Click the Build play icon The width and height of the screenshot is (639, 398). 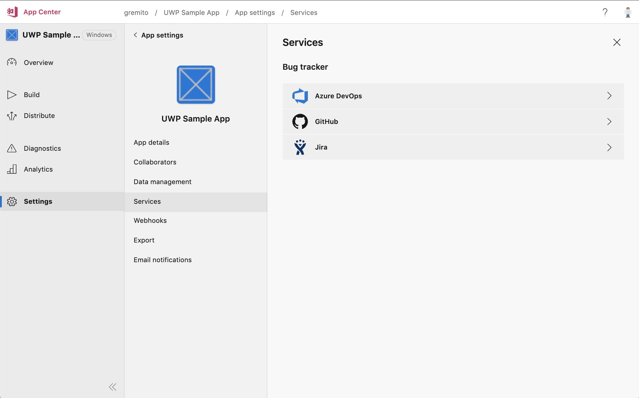point(12,95)
